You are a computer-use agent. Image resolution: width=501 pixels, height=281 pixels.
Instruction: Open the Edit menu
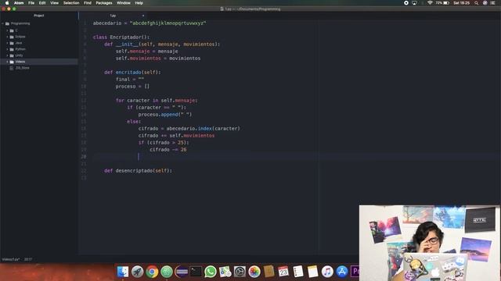coord(42,3)
